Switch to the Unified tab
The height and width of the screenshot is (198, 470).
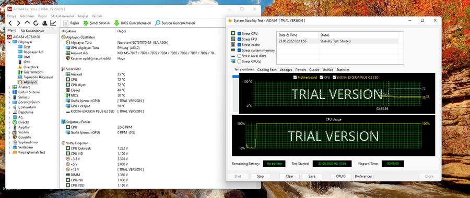[327, 70]
